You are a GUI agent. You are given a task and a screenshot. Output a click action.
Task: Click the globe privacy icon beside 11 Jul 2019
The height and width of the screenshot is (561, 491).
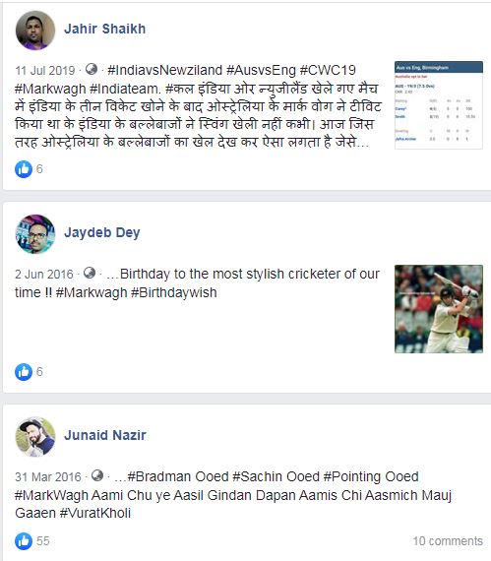(x=92, y=69)
